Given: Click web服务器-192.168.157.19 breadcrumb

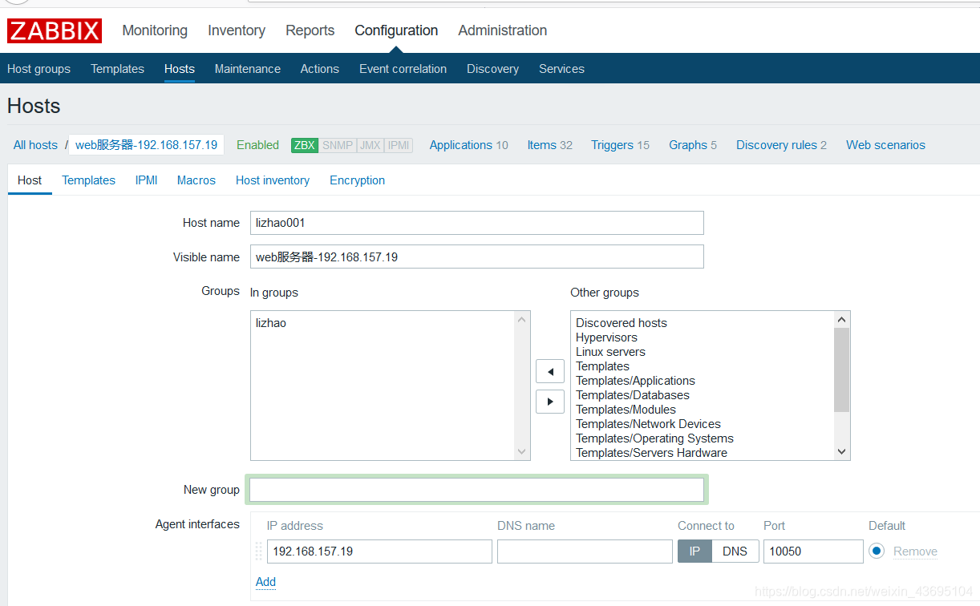Looking at the screenshot, I should (x=147, y=145).
